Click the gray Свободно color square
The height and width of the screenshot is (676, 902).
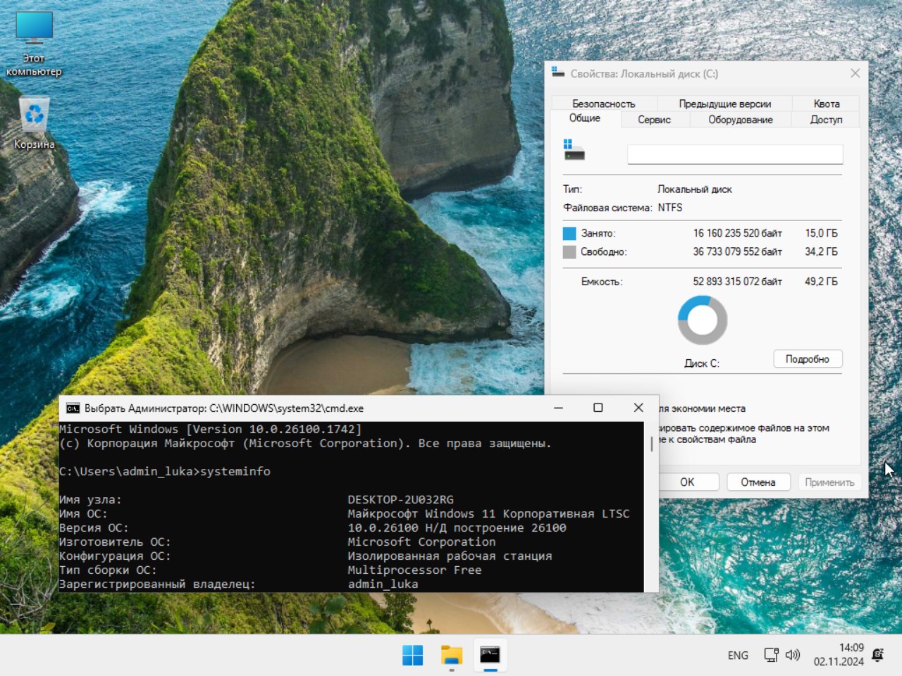click(x=569, y=251)
